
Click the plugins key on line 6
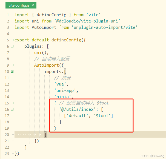coord(33,46)
